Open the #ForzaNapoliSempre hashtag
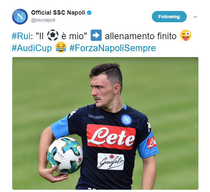Image resolution: width=210 pixels, height=192 pixels. 113,48
